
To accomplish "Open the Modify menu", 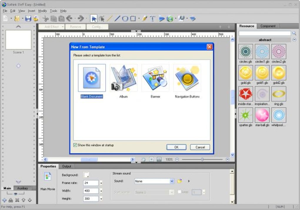I will click(x=42, y=11).
